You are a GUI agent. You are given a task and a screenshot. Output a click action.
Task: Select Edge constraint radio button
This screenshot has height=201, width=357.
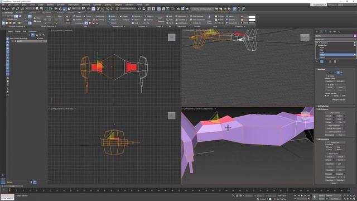pyautogui.click(x=336, y=147)
